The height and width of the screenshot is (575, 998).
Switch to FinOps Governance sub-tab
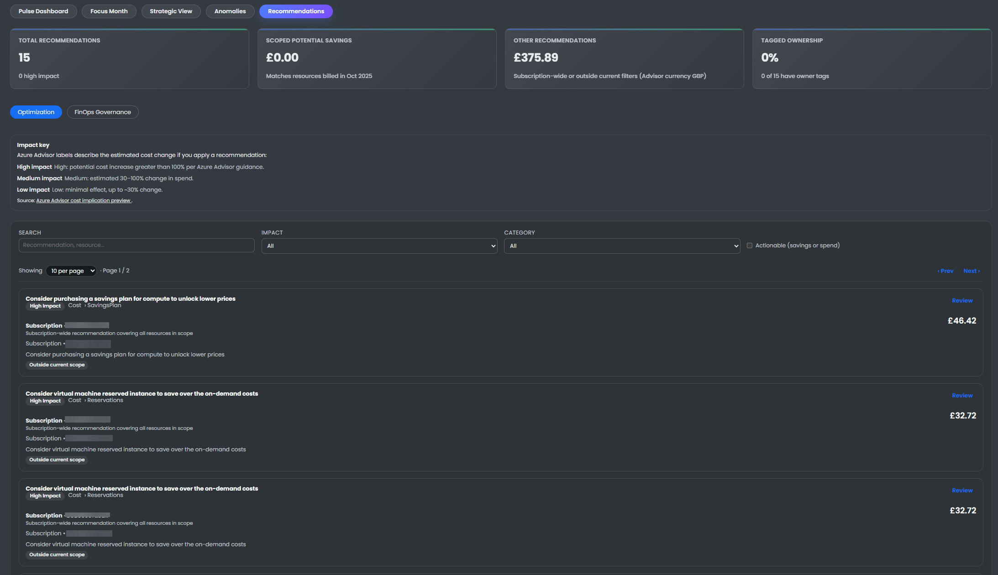pyautogui.click(x=103, y=112)
